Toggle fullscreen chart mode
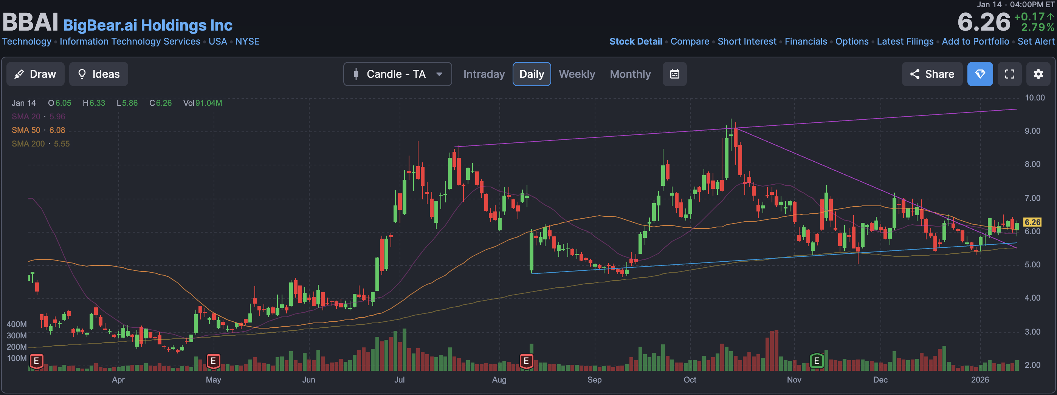This screenshot has height=395, width=1057. point(1009,74)
